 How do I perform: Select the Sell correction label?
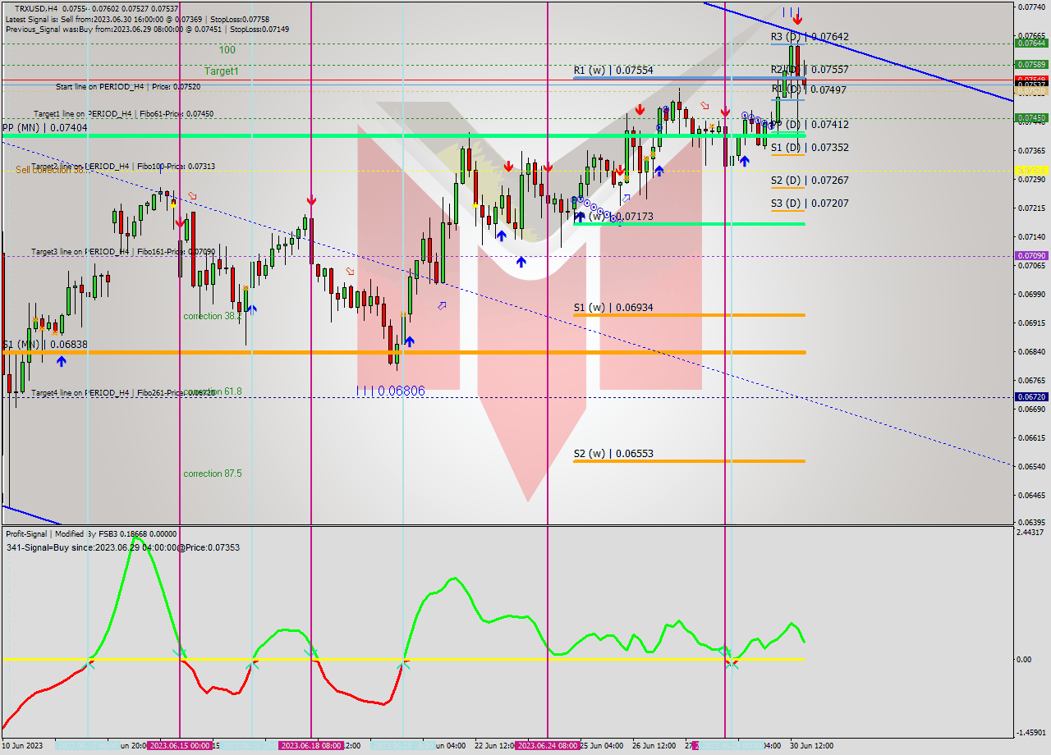[52, 170]
